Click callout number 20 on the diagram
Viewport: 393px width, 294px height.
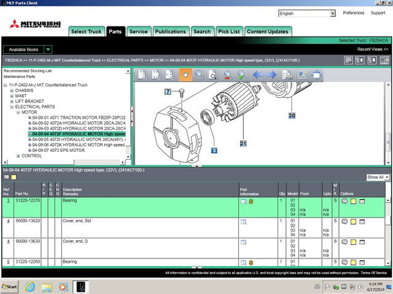(292, 116)
